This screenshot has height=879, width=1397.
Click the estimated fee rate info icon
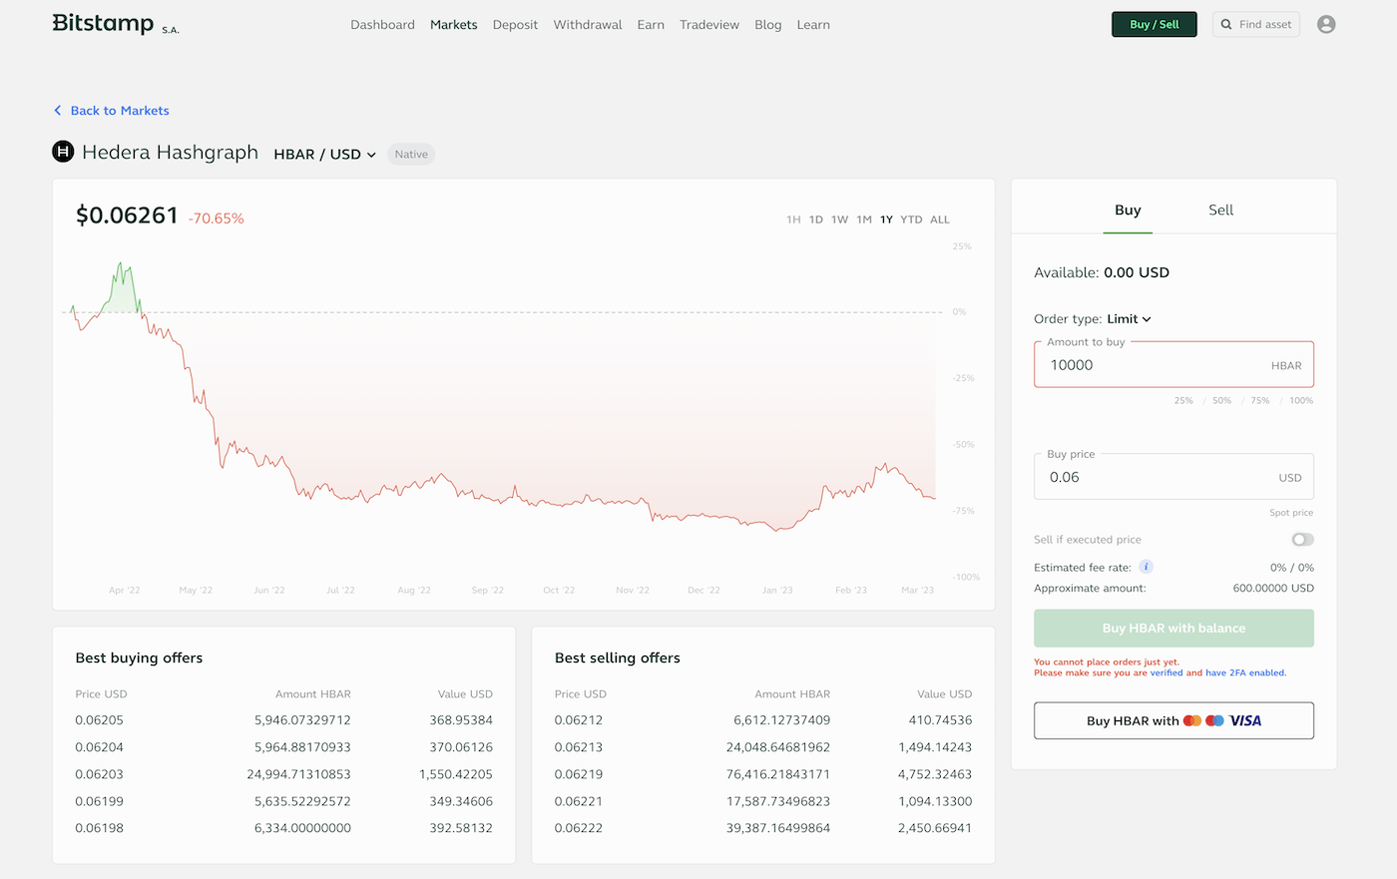1146,567
